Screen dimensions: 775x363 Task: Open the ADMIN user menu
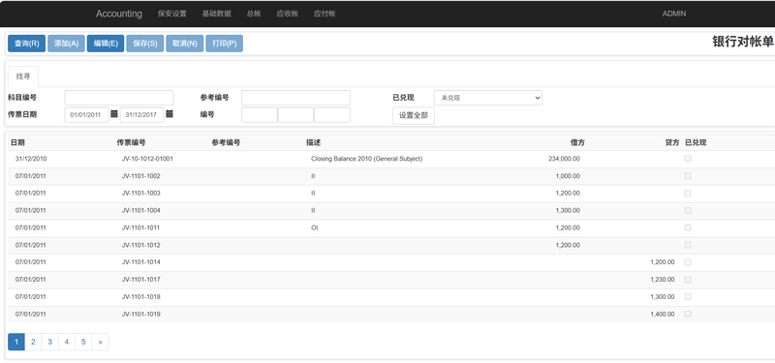(674, 14)
